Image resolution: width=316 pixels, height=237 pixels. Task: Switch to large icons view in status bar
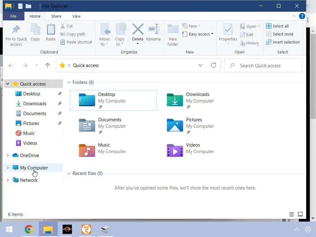[300, 214]
